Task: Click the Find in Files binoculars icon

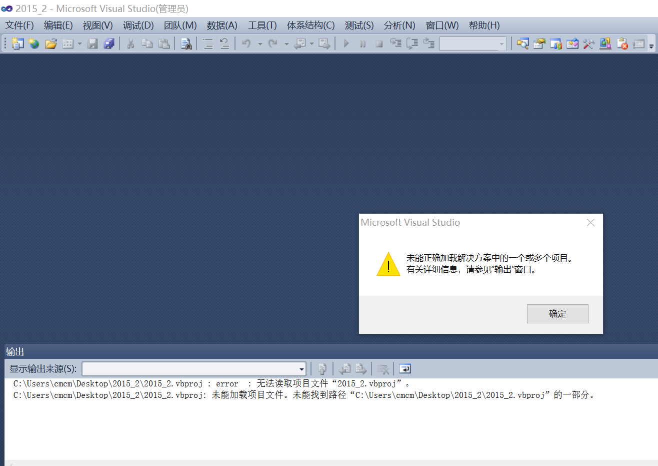Action: (x=186, y=44)
